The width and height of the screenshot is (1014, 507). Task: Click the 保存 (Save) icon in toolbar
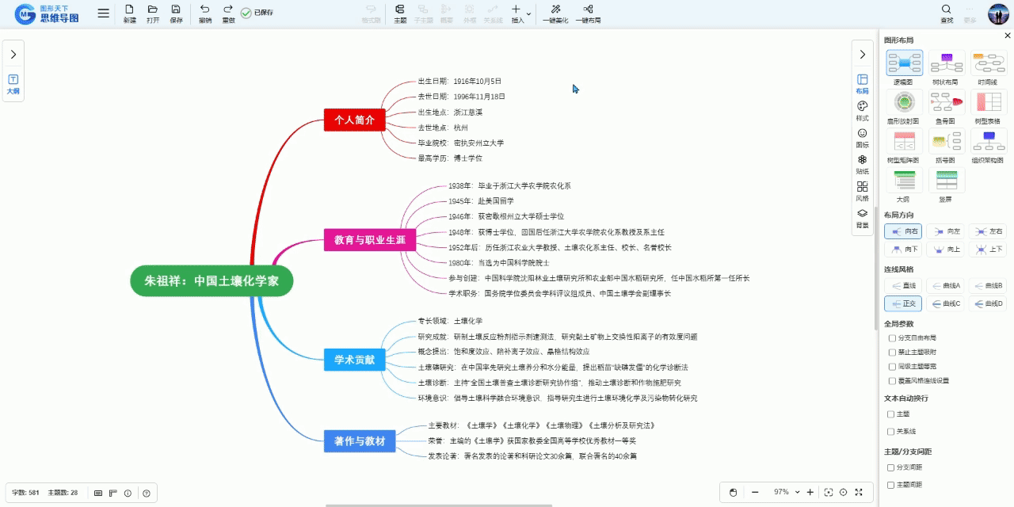point(176,10)
